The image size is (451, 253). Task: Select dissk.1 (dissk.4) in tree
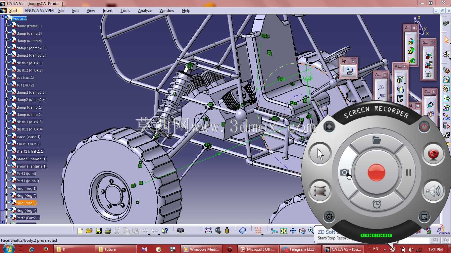point(29,129)
